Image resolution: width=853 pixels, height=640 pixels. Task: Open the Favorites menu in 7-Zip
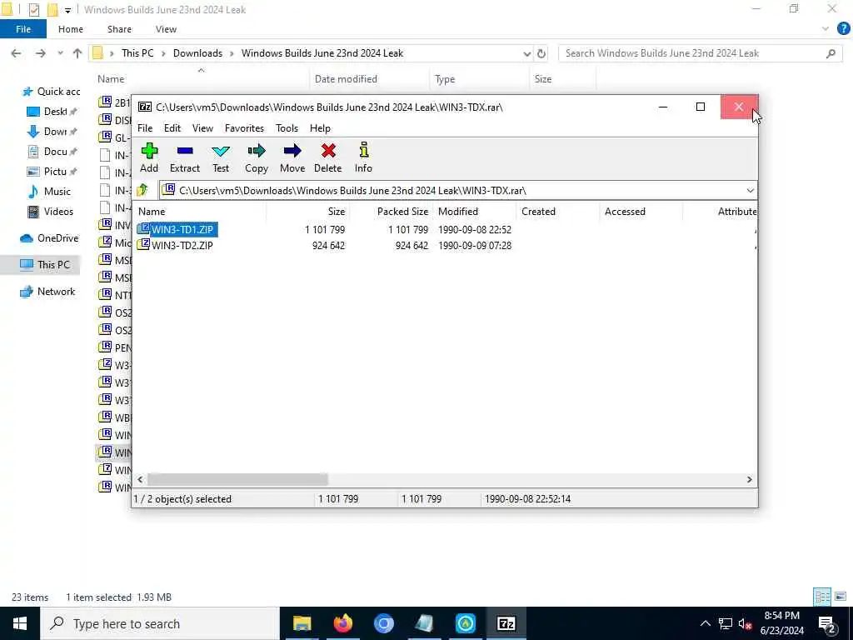244,127
